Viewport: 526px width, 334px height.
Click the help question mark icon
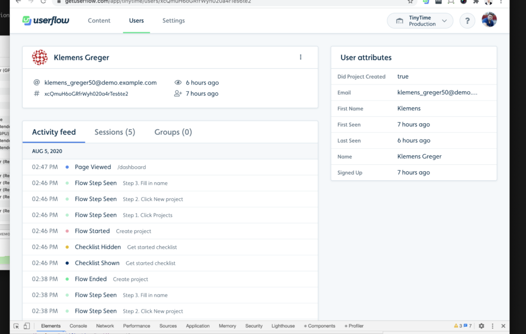point(467,21)
